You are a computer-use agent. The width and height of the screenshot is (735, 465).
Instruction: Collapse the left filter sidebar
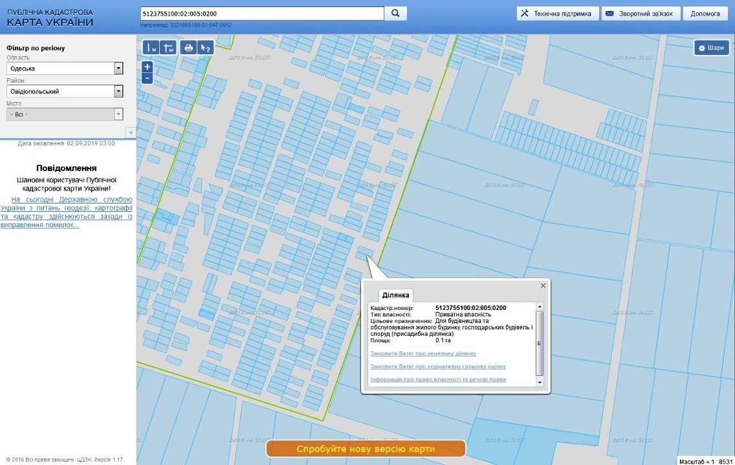pos(131,132)
